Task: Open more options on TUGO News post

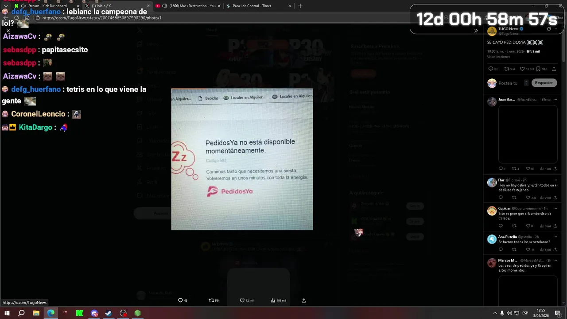Action: point(555,29)
